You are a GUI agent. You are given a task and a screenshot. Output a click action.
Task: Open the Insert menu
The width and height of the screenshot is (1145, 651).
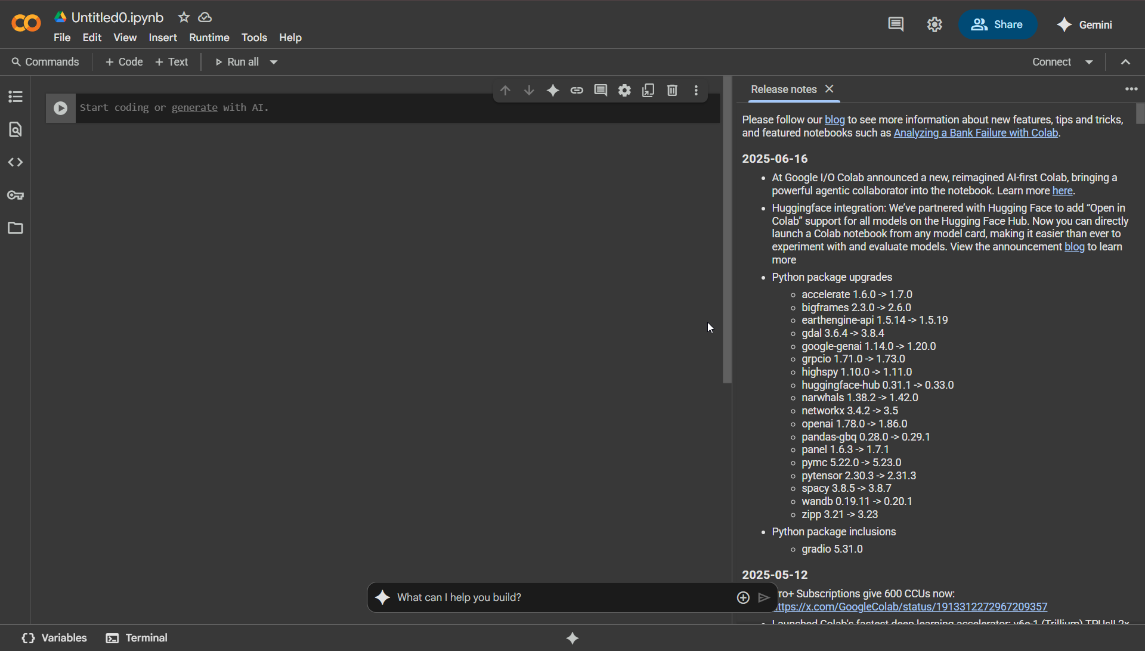point(163,38)
